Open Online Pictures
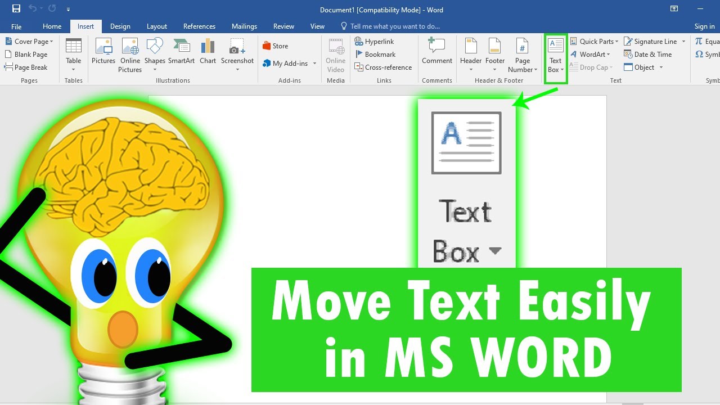720x405 pixels. [x=130, y=55]
